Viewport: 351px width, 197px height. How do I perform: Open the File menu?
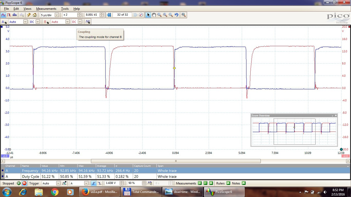tap(6, 9)
